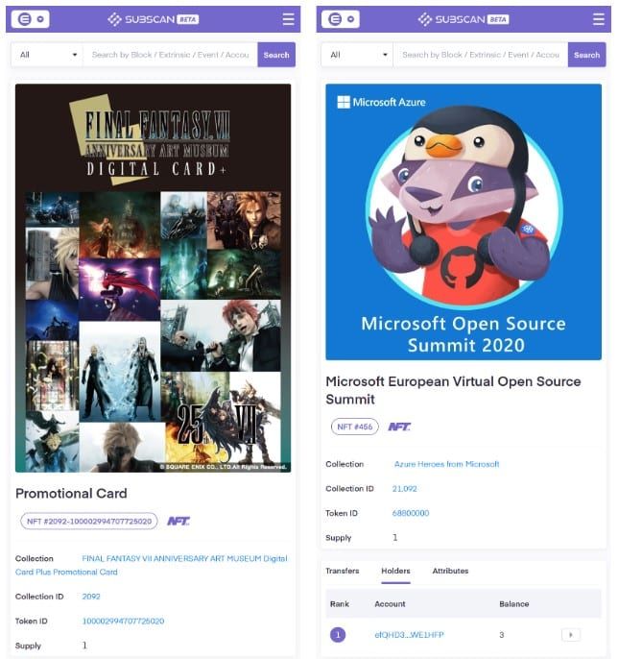Focus search input field in right panel
The image size is (642, 659).
(481, 55)
